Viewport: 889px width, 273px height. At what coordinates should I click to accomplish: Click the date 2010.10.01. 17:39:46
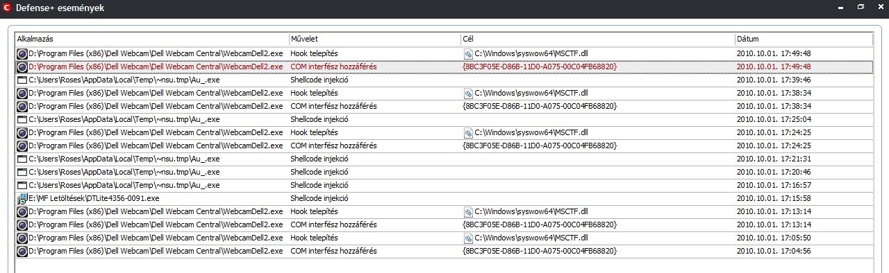774,80
